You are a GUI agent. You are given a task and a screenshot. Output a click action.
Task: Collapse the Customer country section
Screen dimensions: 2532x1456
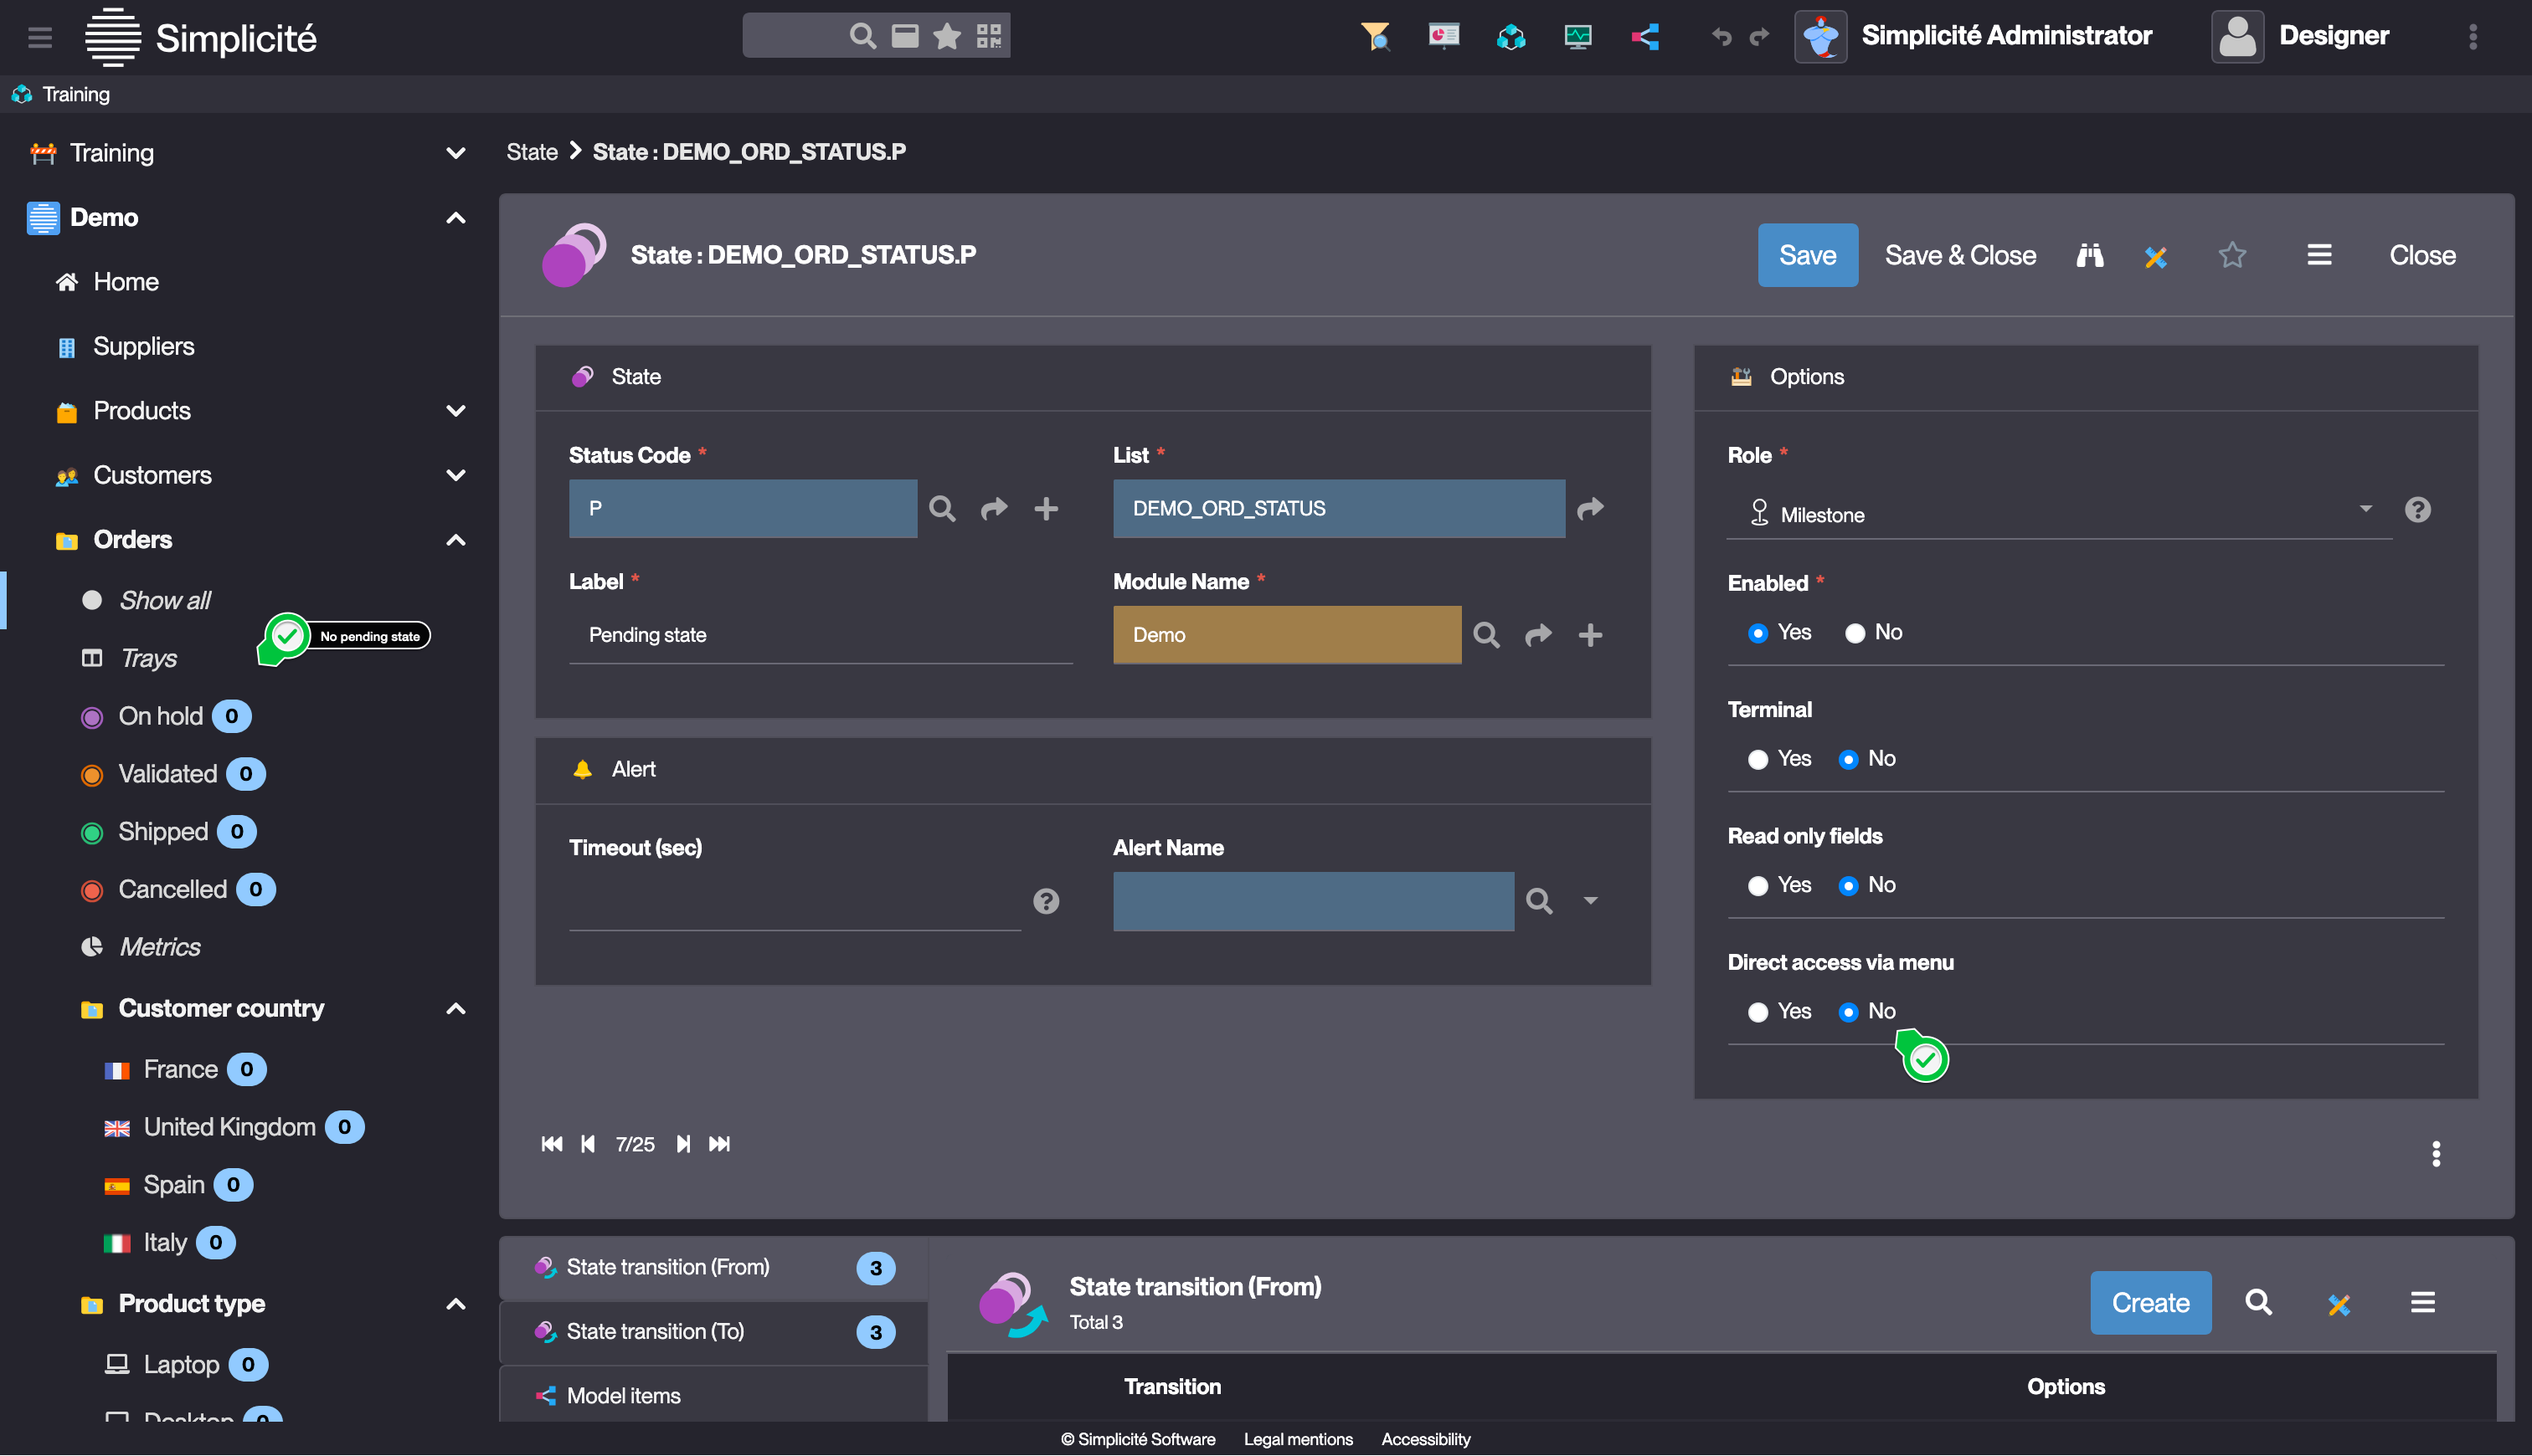coord(455,1009)
